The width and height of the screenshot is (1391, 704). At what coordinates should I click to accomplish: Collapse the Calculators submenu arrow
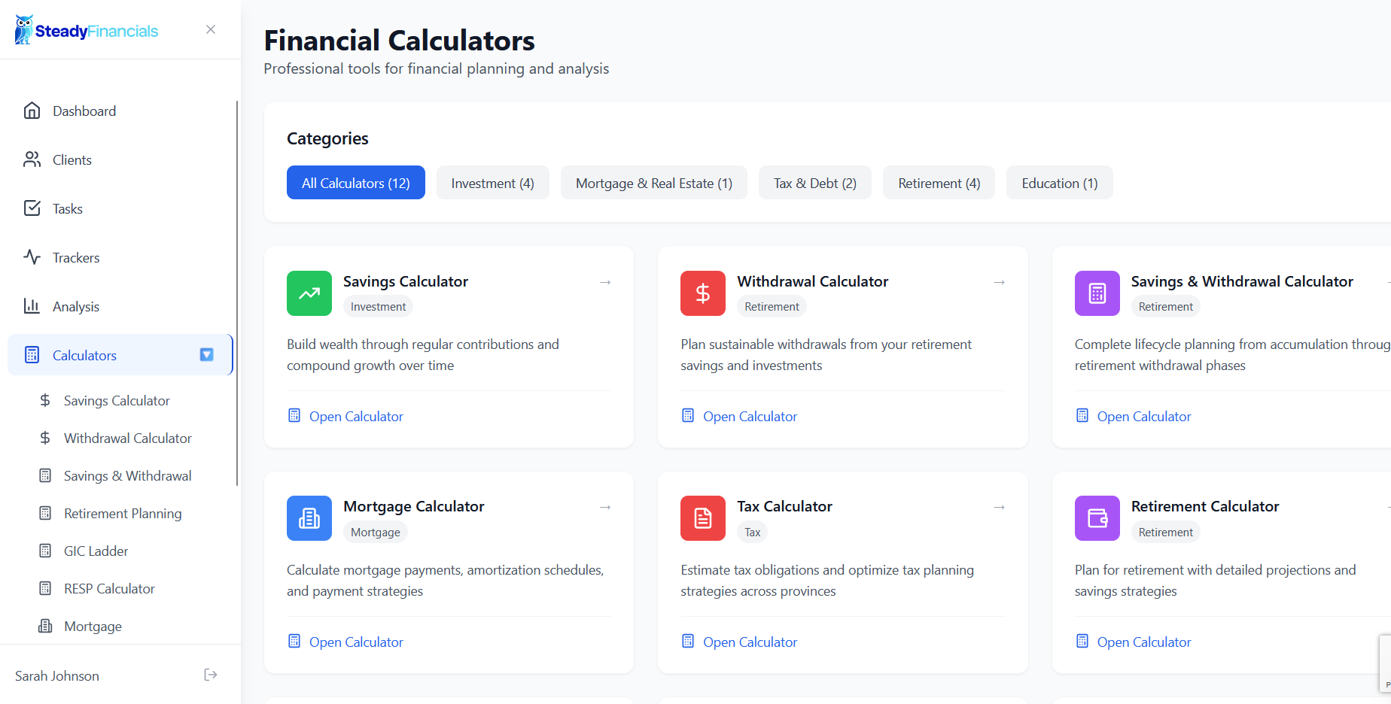click(206, 354)
